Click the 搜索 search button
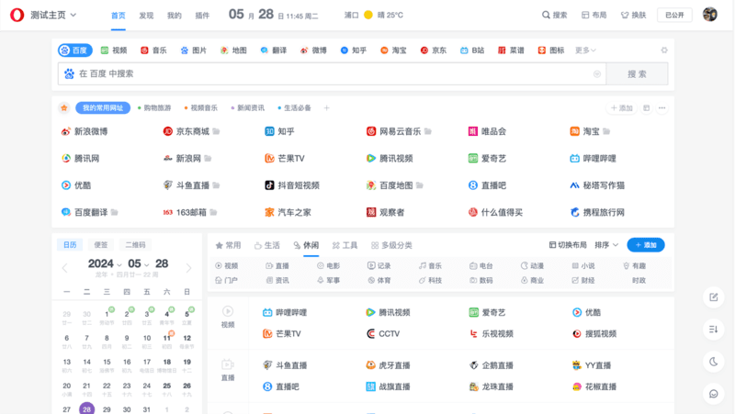Viewport: 735px width, 414px height. coord(637,74)
